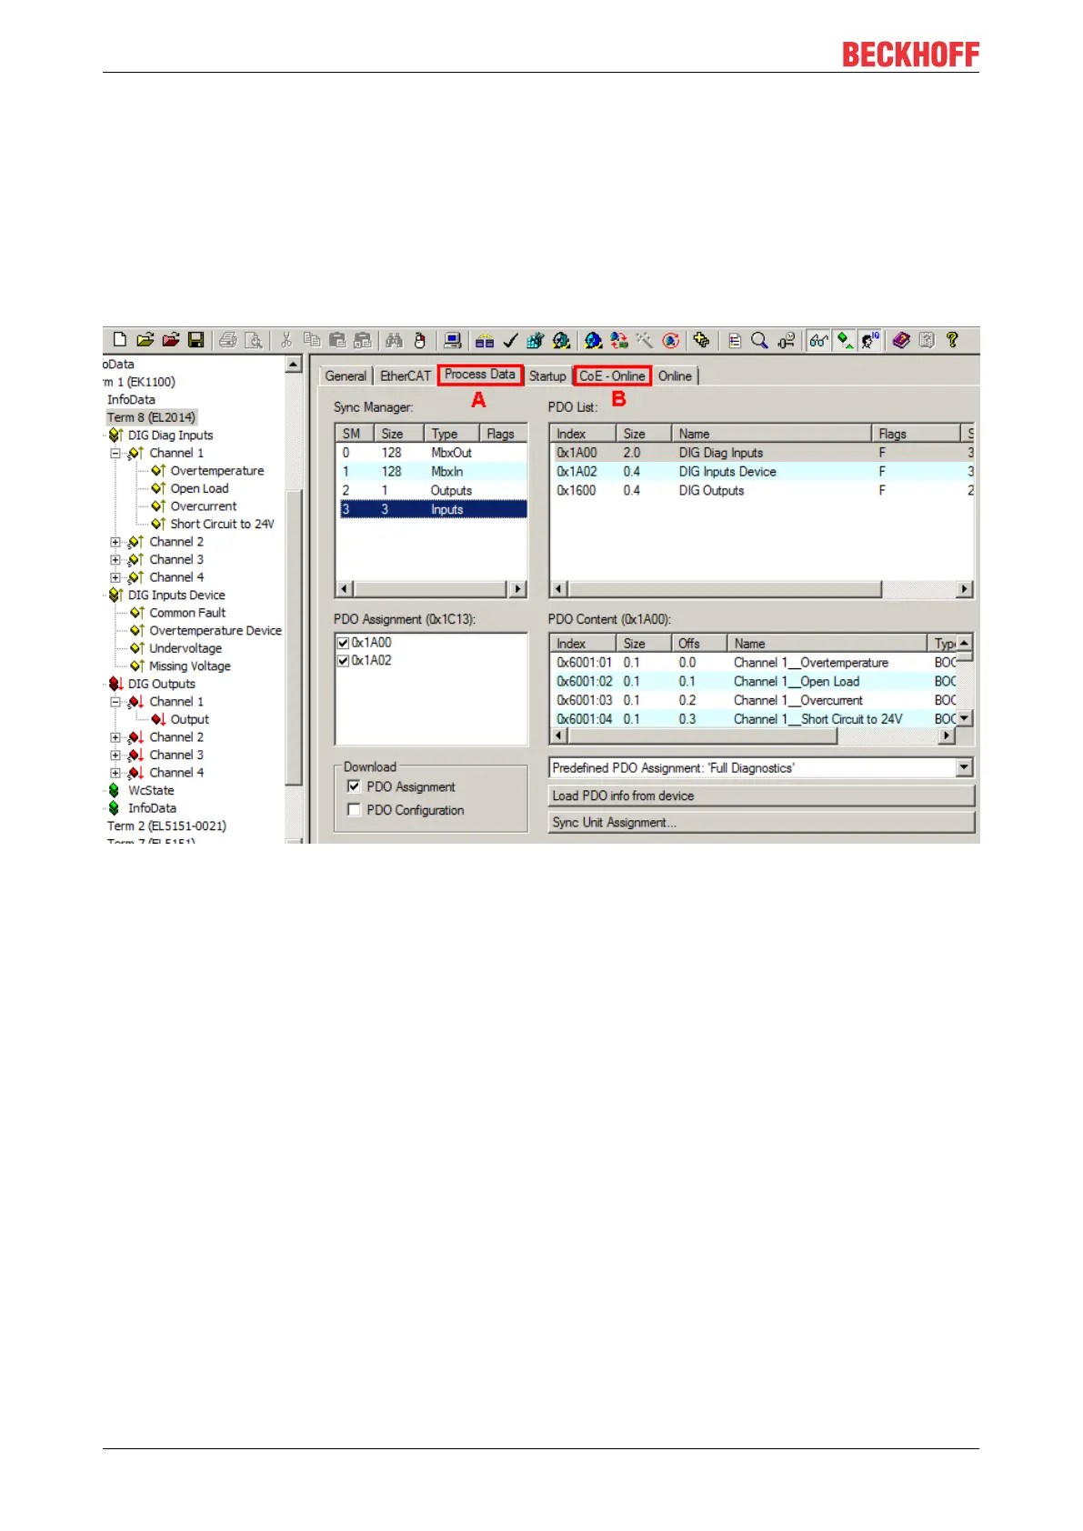Viewport: 1083px width, 1531px height.
Task: Open the Startup tab
Action: 547,376
